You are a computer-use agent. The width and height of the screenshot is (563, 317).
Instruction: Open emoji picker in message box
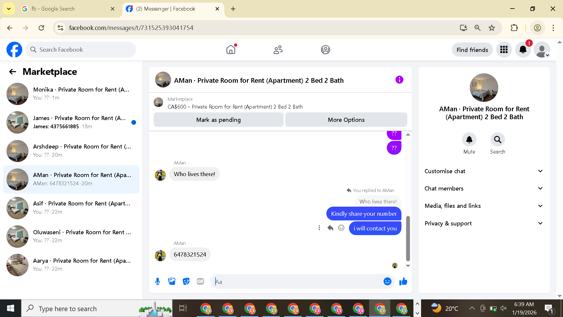click(387, 281)
